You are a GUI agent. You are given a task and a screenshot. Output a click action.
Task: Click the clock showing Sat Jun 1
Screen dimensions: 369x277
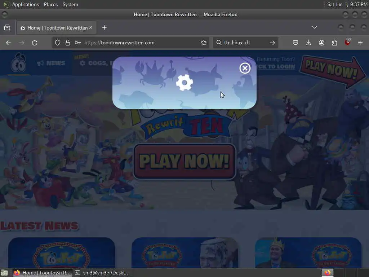point(347,4)
